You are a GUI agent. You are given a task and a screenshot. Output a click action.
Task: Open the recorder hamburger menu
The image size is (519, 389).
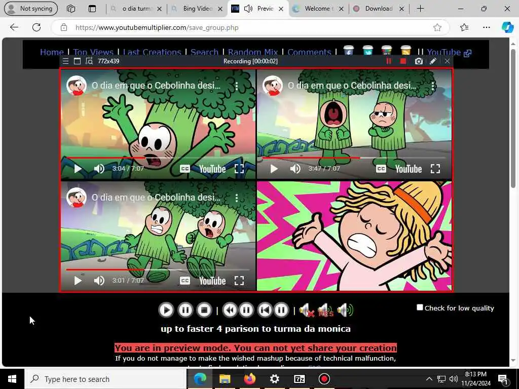click(65, 61)
